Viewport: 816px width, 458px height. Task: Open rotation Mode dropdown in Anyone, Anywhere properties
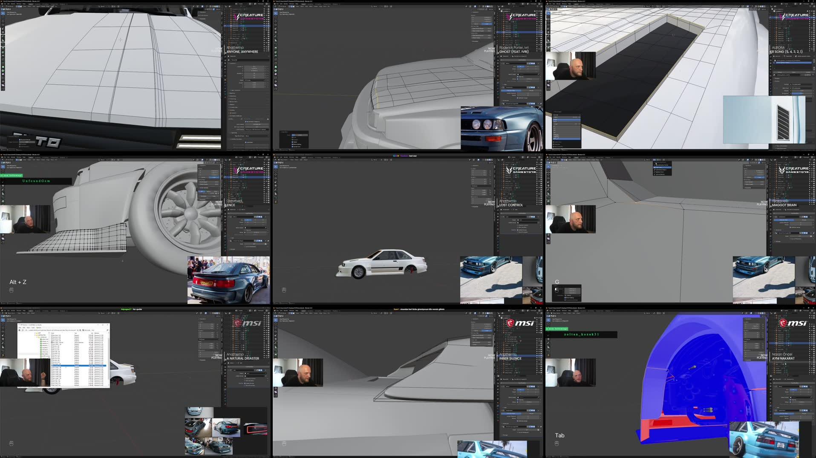[x=255, y=80]
